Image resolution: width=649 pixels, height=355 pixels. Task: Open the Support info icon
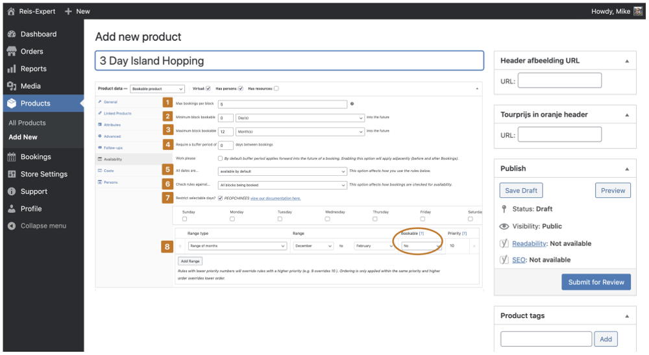12,191
